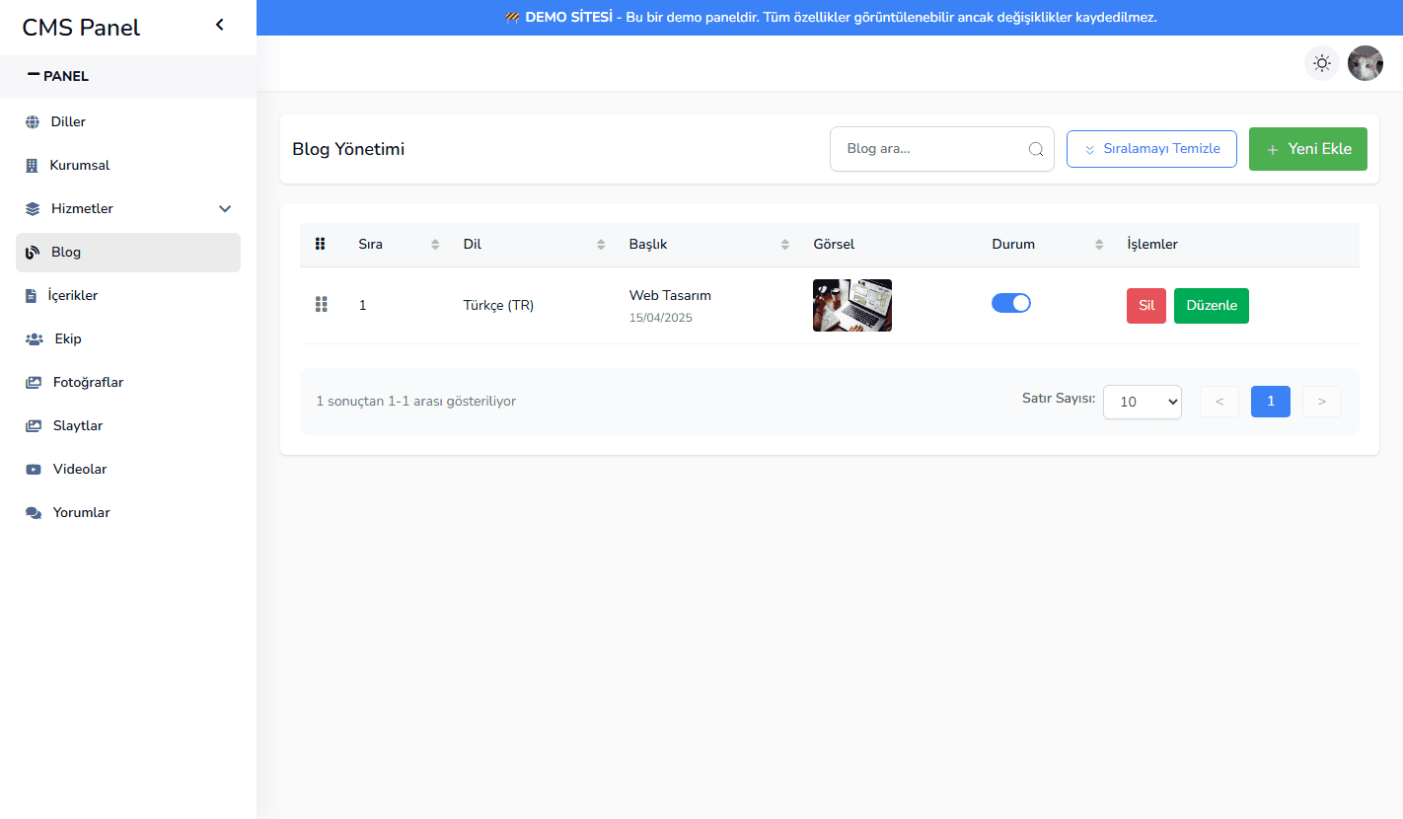Toggle sorting on the Başlık column
The image size is (1403, 819).
click(x=784, y=243)
